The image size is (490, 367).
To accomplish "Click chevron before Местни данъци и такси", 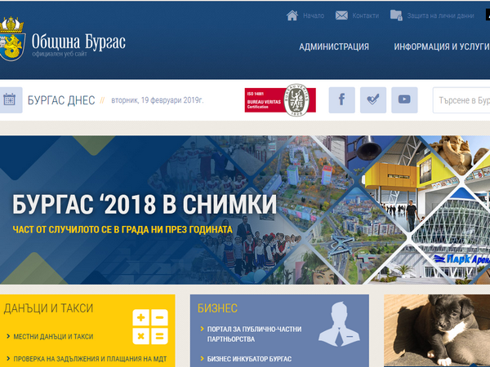I will pyautogui.click(x=8, y=336).
